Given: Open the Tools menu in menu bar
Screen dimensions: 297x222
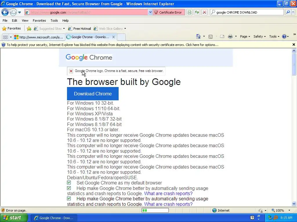Looking at the screenshot, I should (x=54, y=21).
